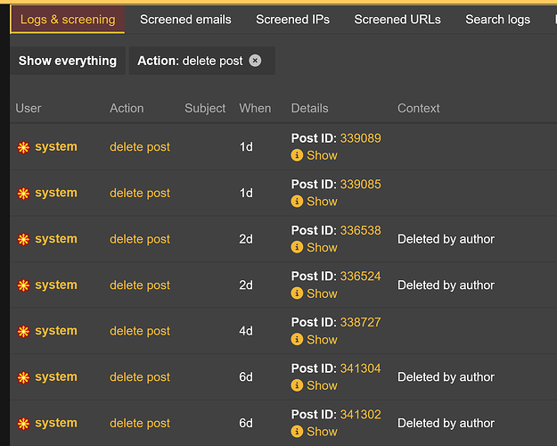Open post ID 336524 link
Screen dimensions: 557x446
[x=361, y=276]
